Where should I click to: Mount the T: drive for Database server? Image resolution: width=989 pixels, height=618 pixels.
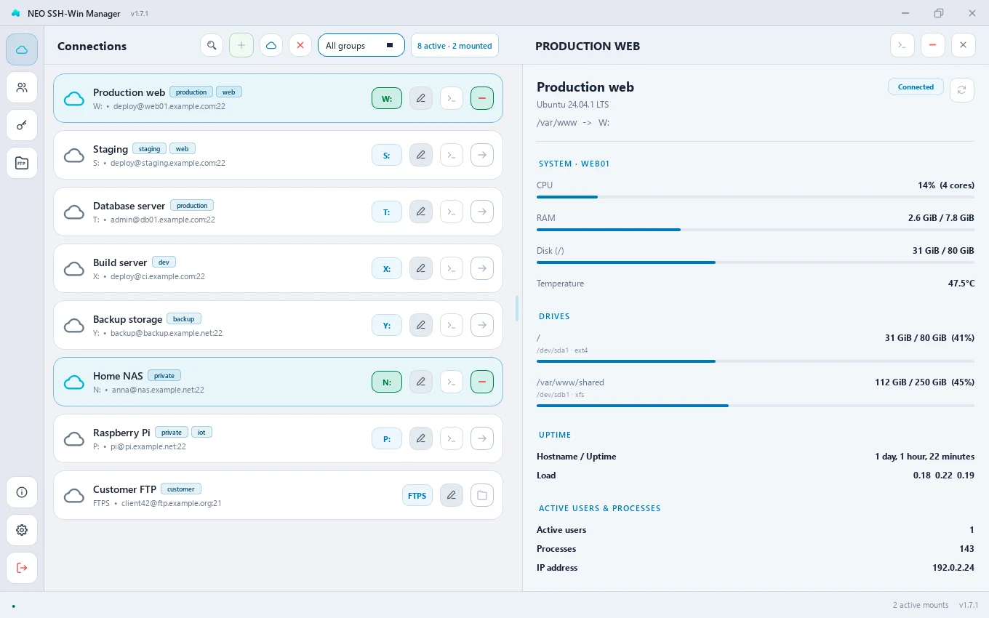pos(387,212)
